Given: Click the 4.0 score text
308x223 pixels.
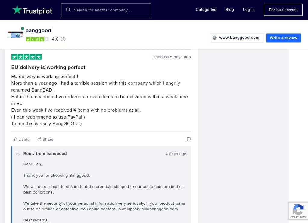Looking at the screenshot, I should [x=55, y=39].
